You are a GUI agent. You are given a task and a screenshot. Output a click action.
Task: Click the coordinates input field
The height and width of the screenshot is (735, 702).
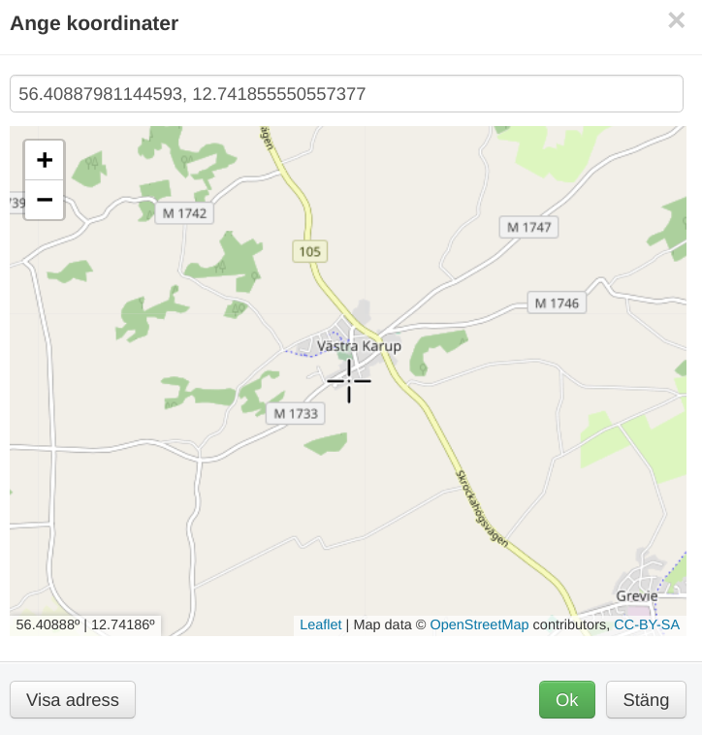point(346,94)
